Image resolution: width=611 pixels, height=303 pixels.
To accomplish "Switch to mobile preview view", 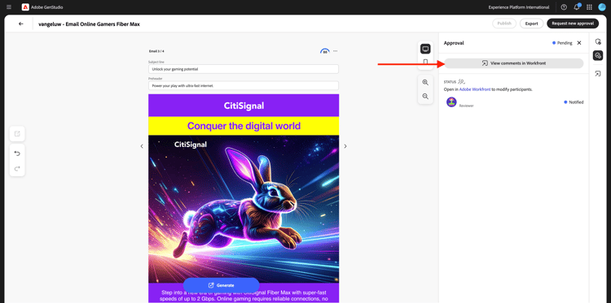I will 425,63.
